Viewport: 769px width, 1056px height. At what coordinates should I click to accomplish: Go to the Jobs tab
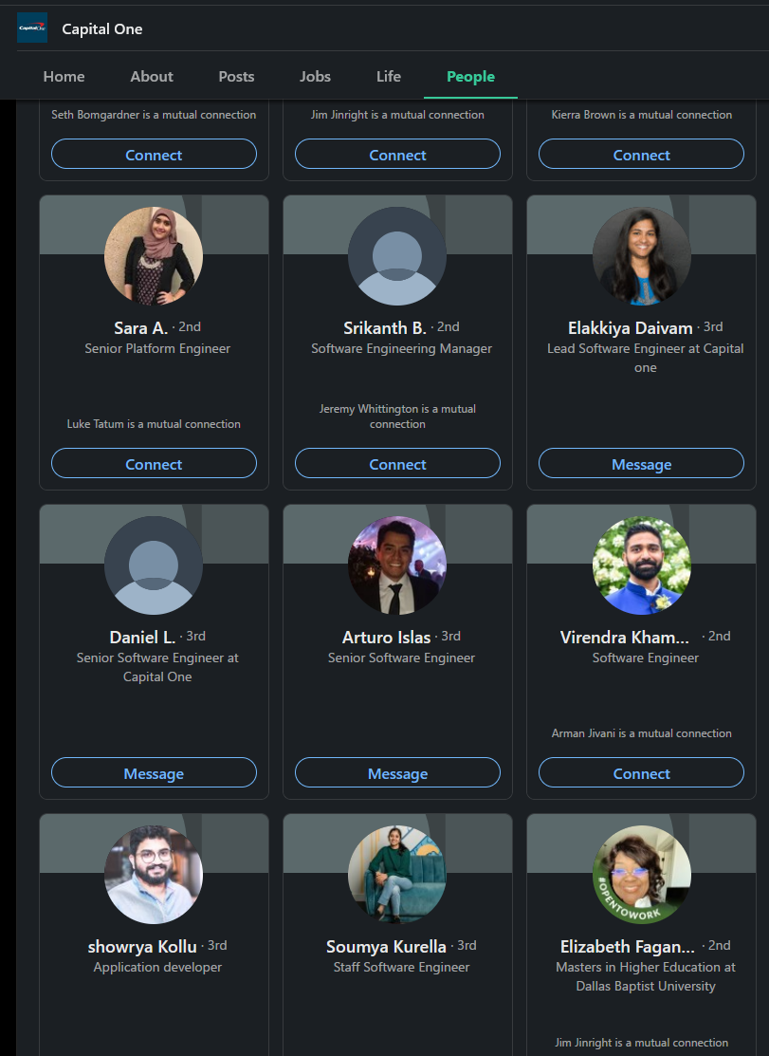point(315,77)
